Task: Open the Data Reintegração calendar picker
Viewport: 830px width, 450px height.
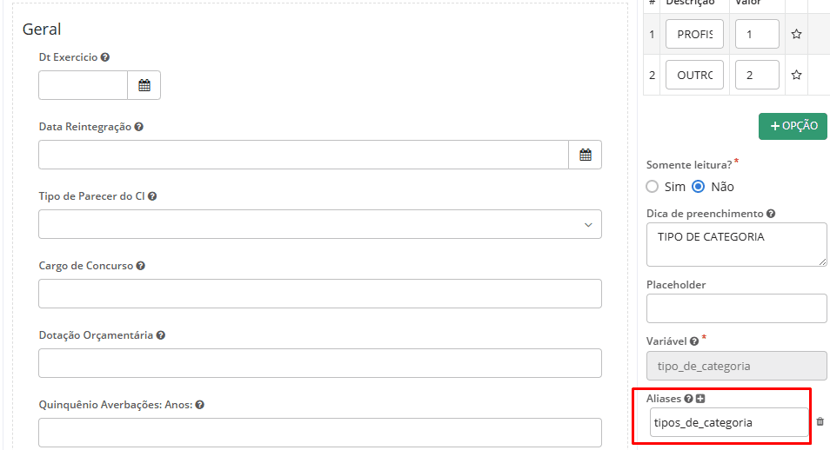Action: click(x=586, y=155)
